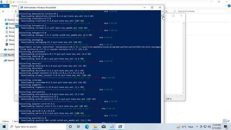Select This PC in navigation pane
Screen dimensions: 231x130
tap(9, 55)
